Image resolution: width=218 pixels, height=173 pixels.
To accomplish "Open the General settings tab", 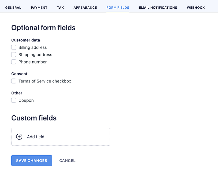I will 13,8.
